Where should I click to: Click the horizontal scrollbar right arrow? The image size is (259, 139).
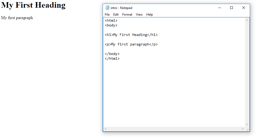(x=243, y=129)
